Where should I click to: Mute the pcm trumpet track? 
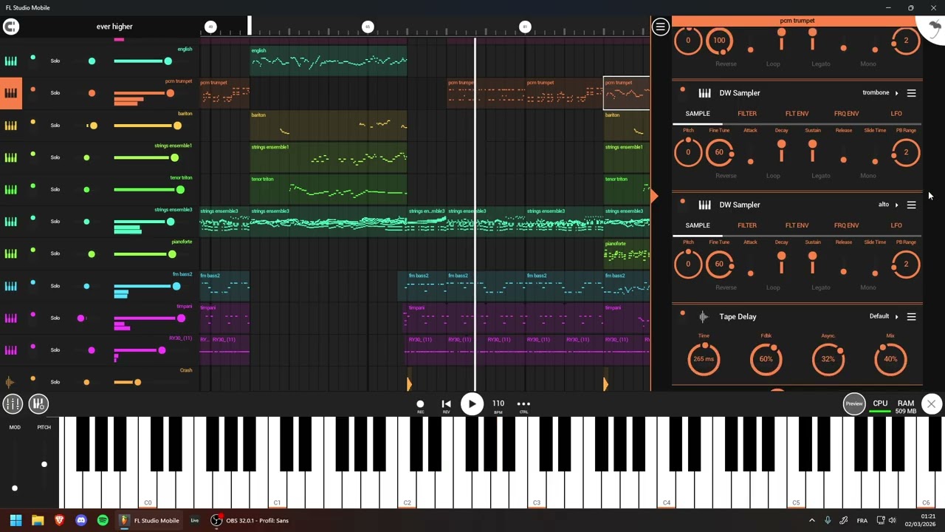(x=32, y=89)
